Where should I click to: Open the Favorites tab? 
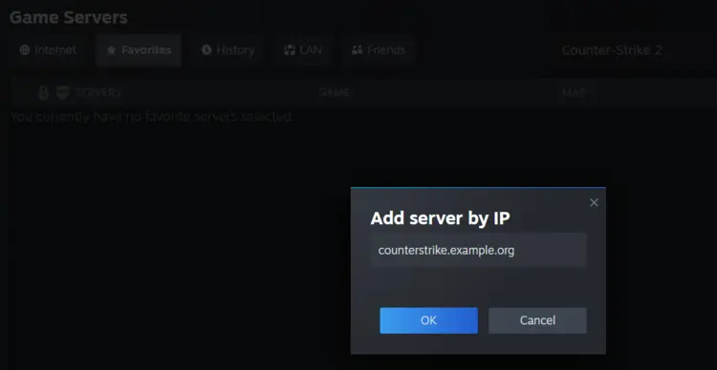pyautogui.click(x=139, y=51)
